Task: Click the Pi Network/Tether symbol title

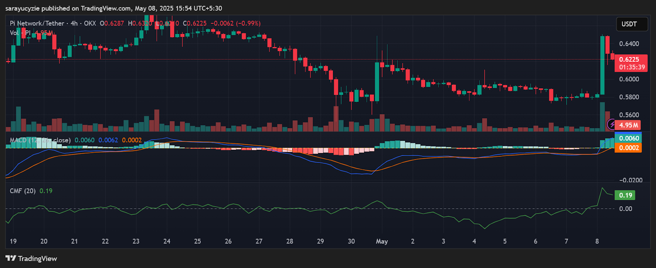Action: coord(37,23)
